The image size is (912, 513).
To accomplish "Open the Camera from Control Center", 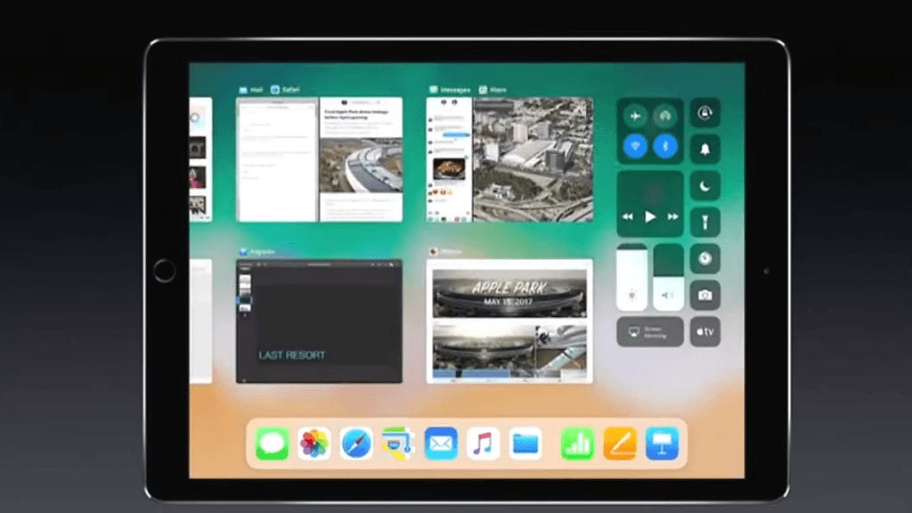I will pos(704,295).
